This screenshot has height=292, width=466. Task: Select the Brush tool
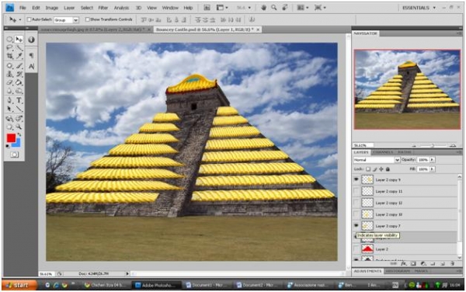tap(19, 66)
